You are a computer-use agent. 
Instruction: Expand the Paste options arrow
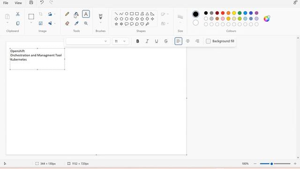pos(7,23)
